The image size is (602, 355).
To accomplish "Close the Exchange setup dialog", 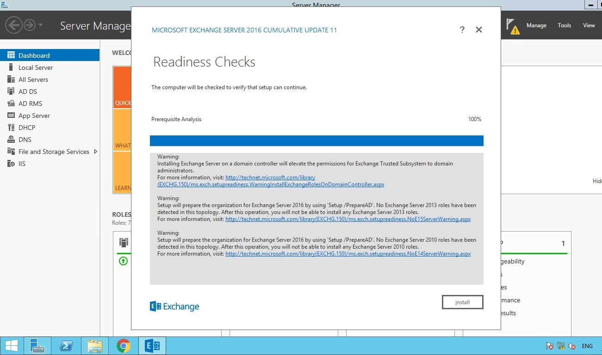I will click(x=479, y=30).
